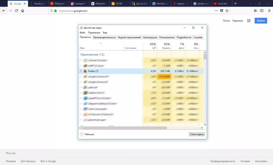Open the Файл menu in Task Manager

(x=82, y=33)
